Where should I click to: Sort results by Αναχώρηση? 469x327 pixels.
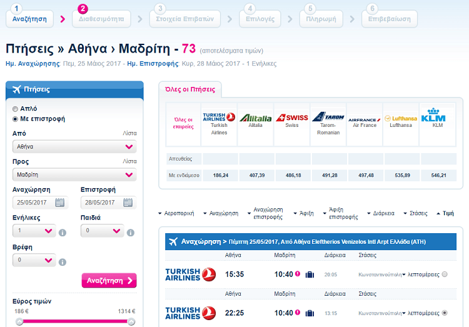(x=221, y=213)
